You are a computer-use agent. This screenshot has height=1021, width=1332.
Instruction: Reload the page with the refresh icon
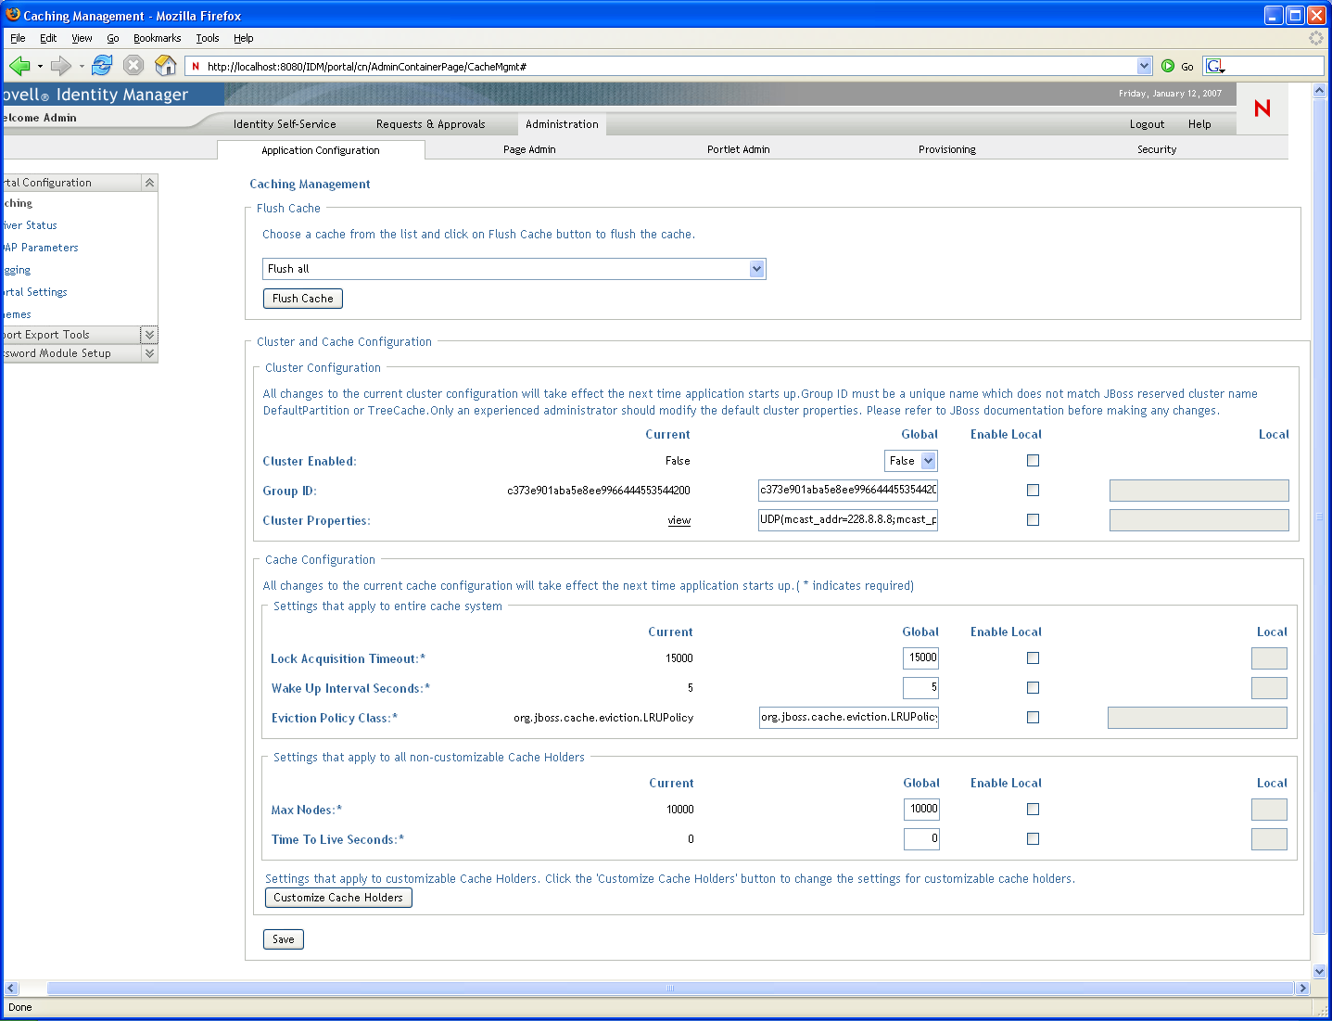tap(103, 66)
